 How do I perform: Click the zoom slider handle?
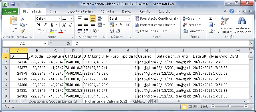coord(229,107)
